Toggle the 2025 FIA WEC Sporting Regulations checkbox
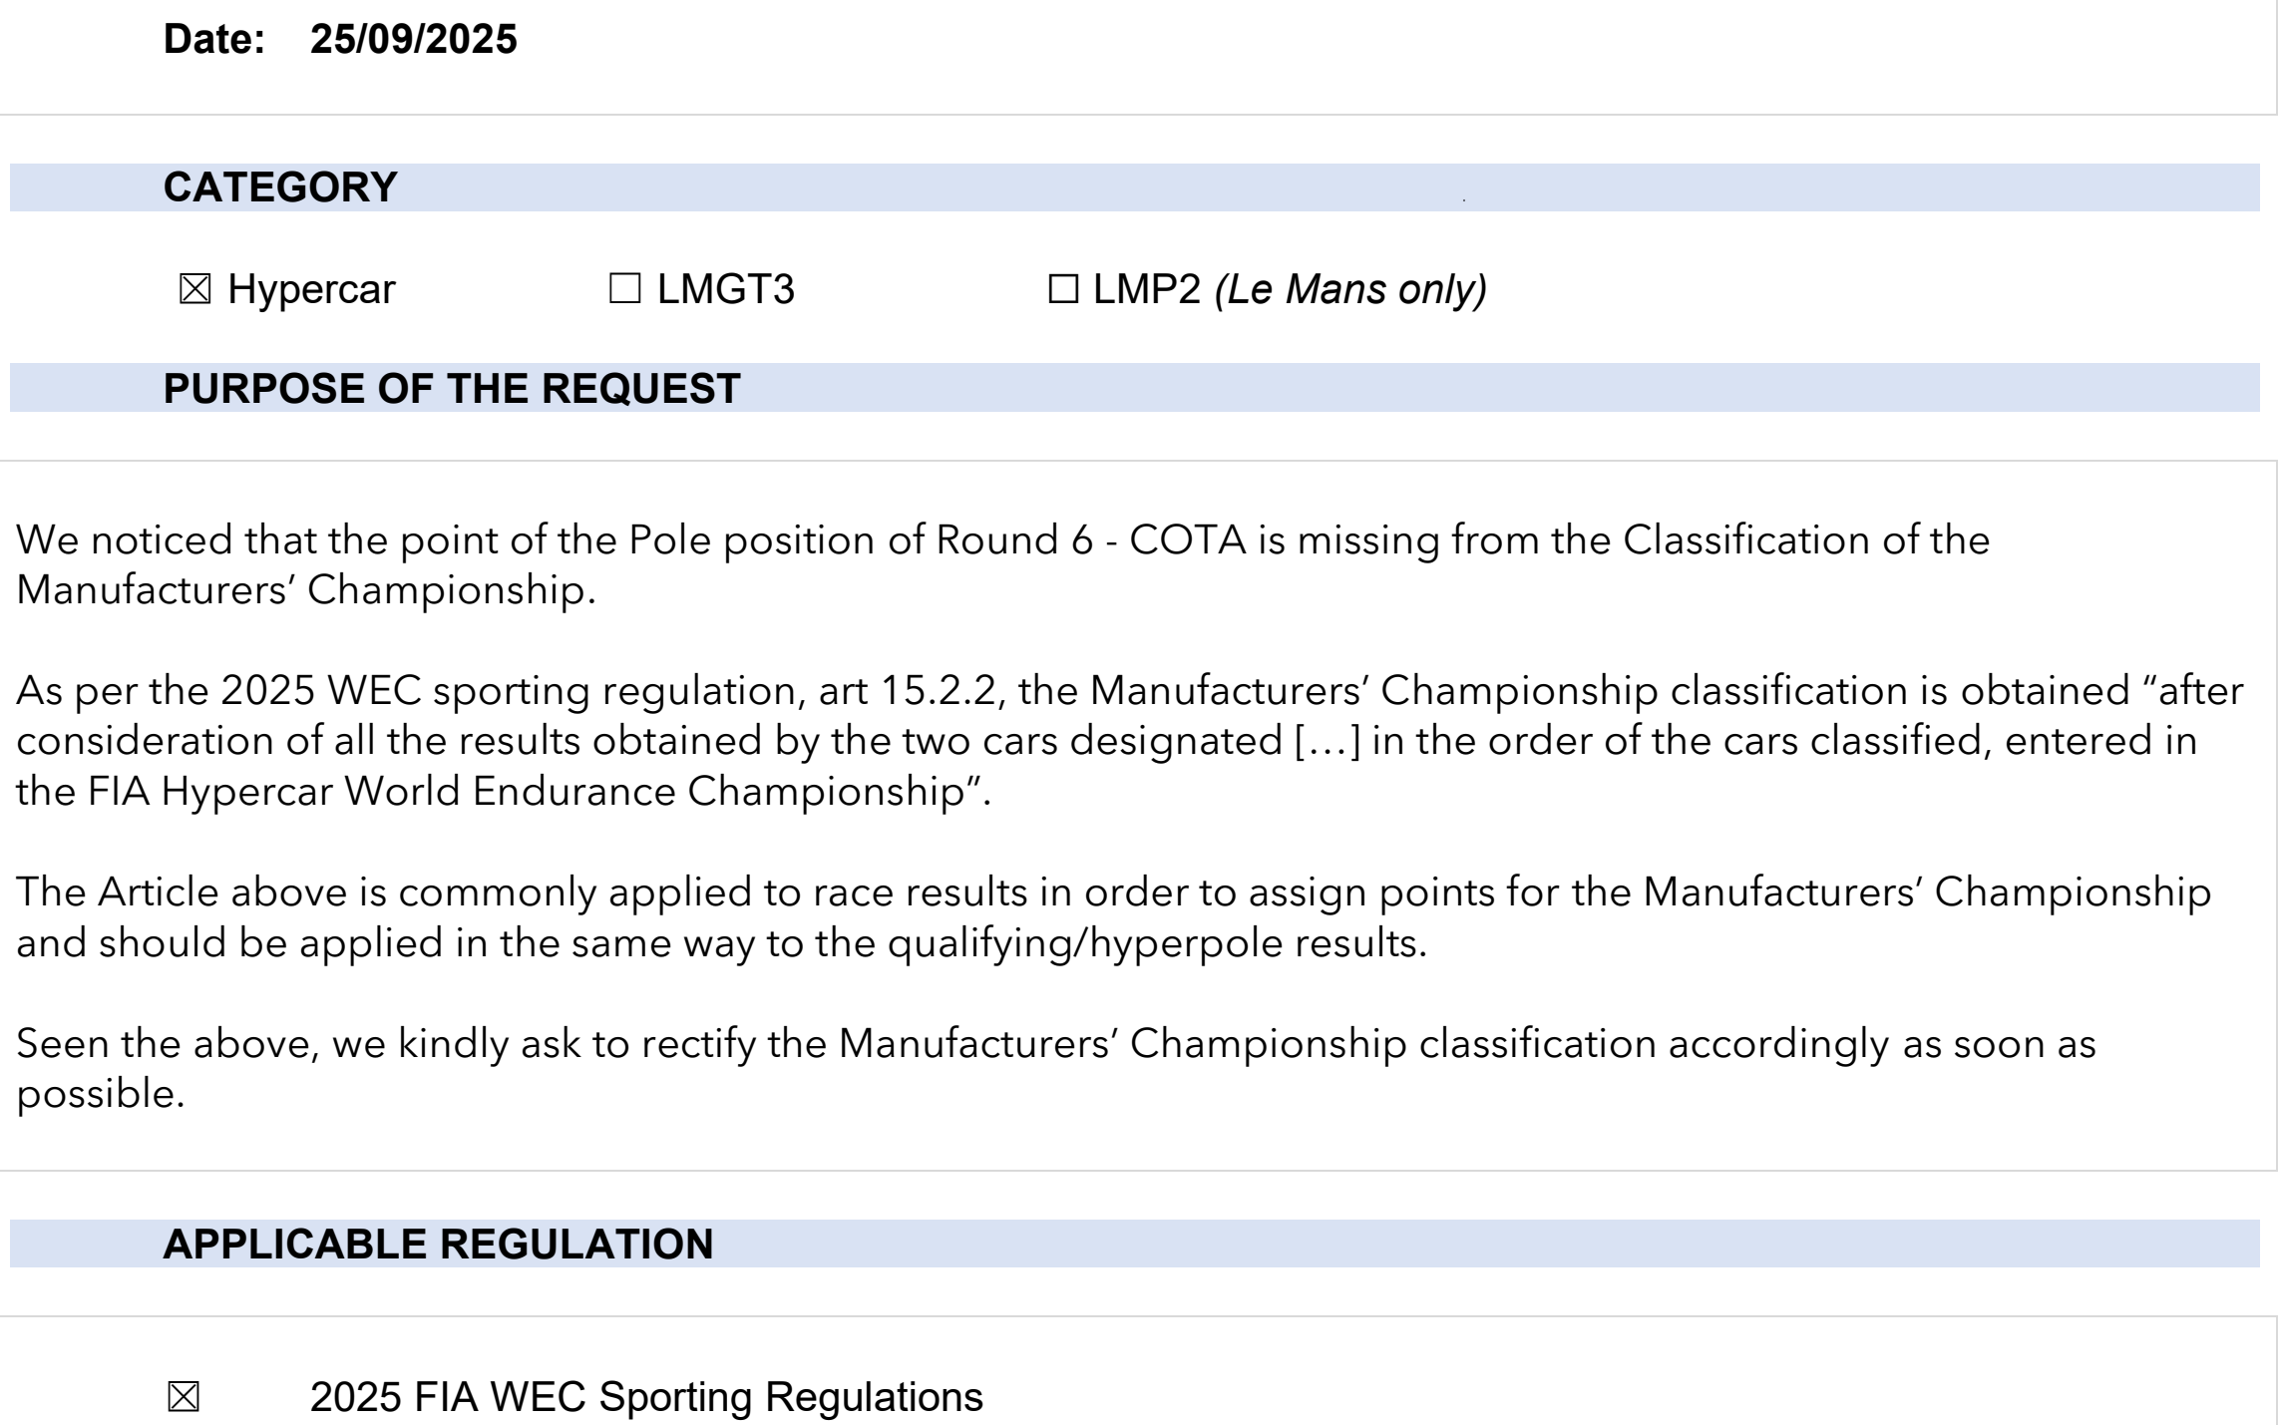Viewport: 2280px width, 1425px height. point(184,1397)
